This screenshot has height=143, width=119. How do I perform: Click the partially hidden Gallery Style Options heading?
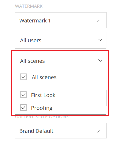(x=42, y=117)
